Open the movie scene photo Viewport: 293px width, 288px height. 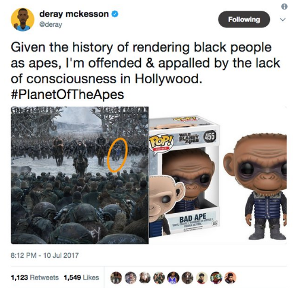80,175
